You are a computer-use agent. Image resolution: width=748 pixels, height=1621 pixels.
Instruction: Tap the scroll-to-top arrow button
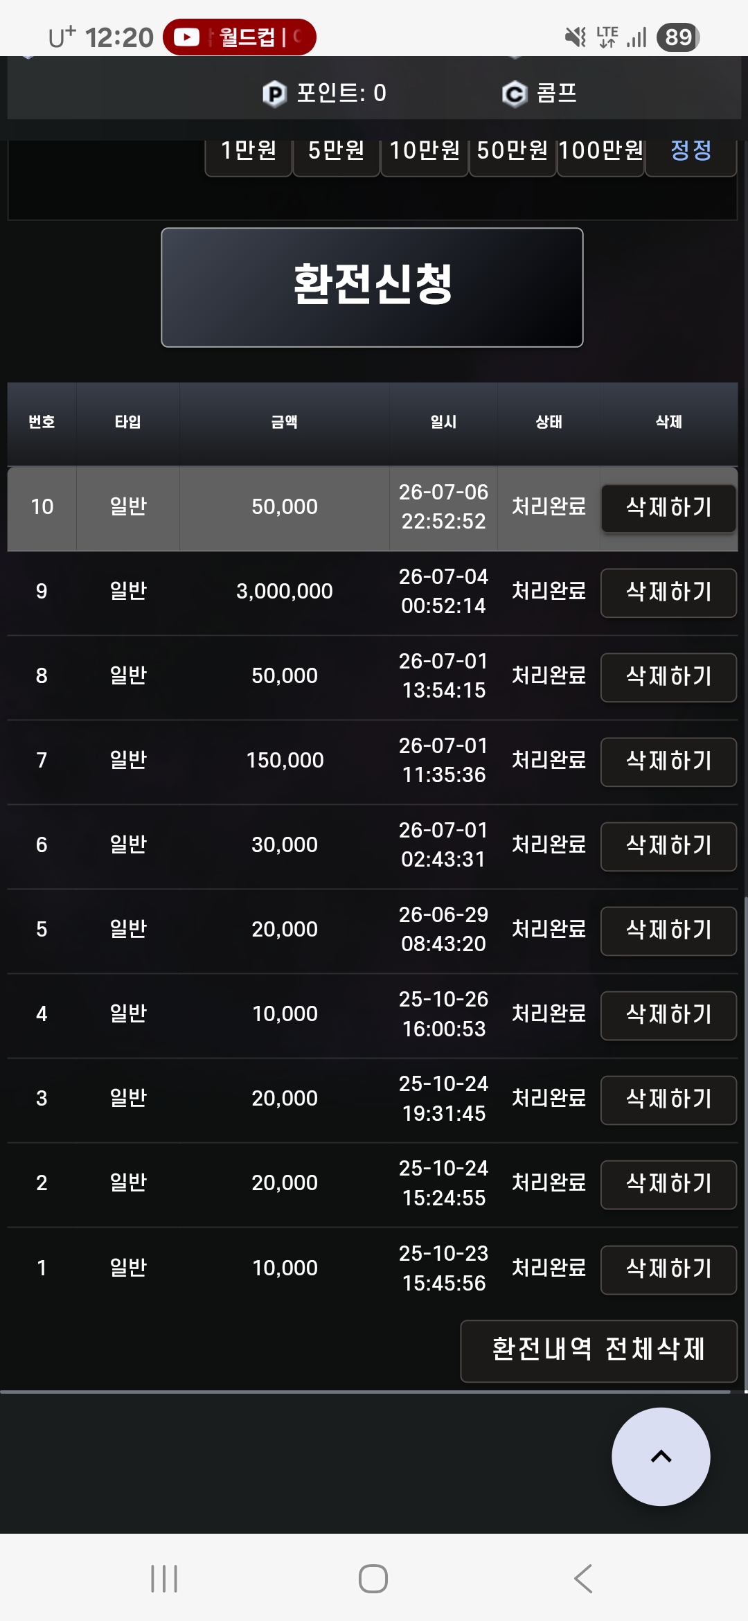click(x=661, y=1456)
